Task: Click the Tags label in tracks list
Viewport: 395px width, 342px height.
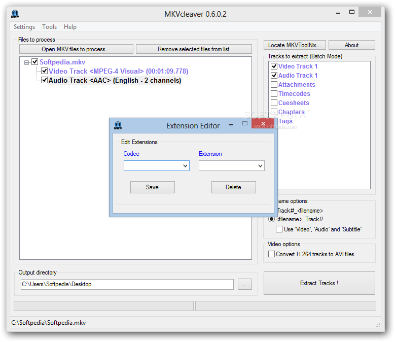Action: coord(285,121)
